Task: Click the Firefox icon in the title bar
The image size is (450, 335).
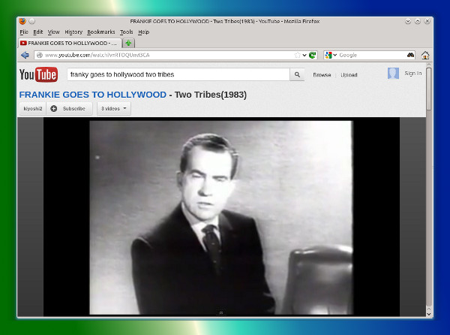Action: [22, 21]
